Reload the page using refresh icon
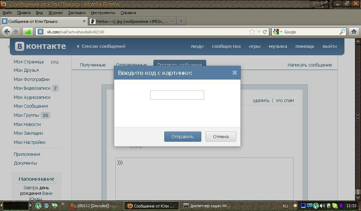Screen dimensions: 361x211 click(x=265, y=32)
